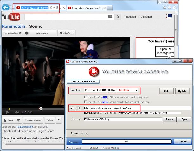
Task: Like the video with Leuk button
Action: pyautogui.click(x=9, y=120)
